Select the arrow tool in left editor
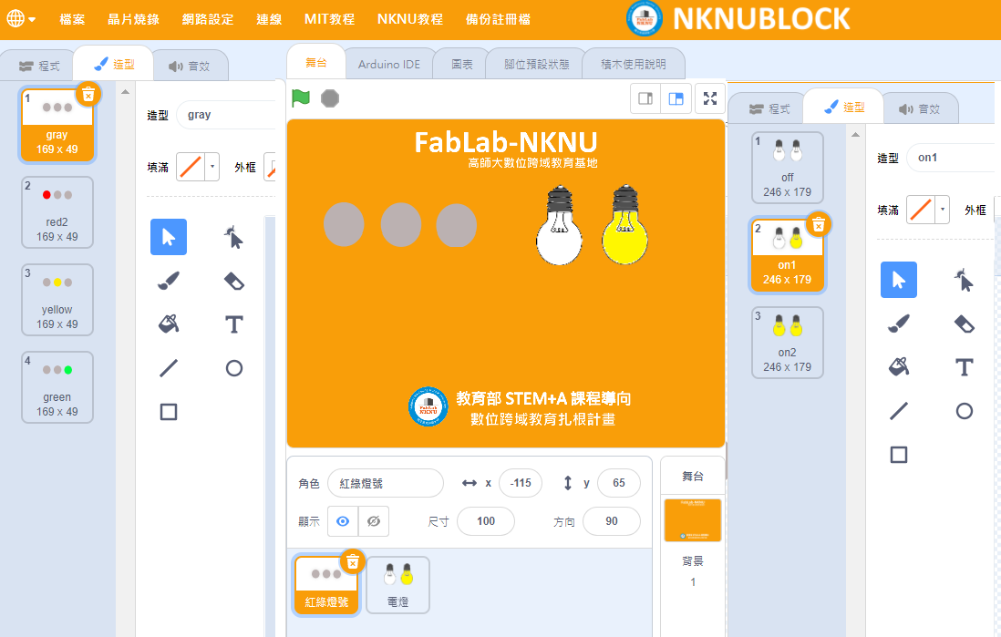 point(169,237)
